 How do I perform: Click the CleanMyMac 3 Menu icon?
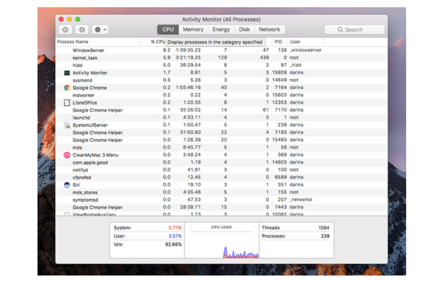point(66,154)
